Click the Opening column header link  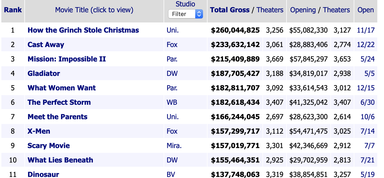303,10
